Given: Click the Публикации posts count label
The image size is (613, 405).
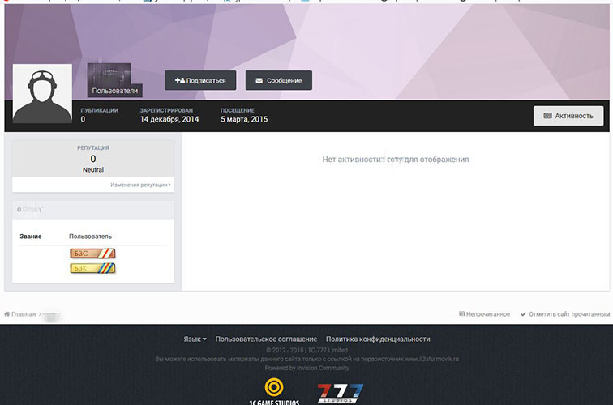Looking at the screenshot, I should tap(99, 110).
